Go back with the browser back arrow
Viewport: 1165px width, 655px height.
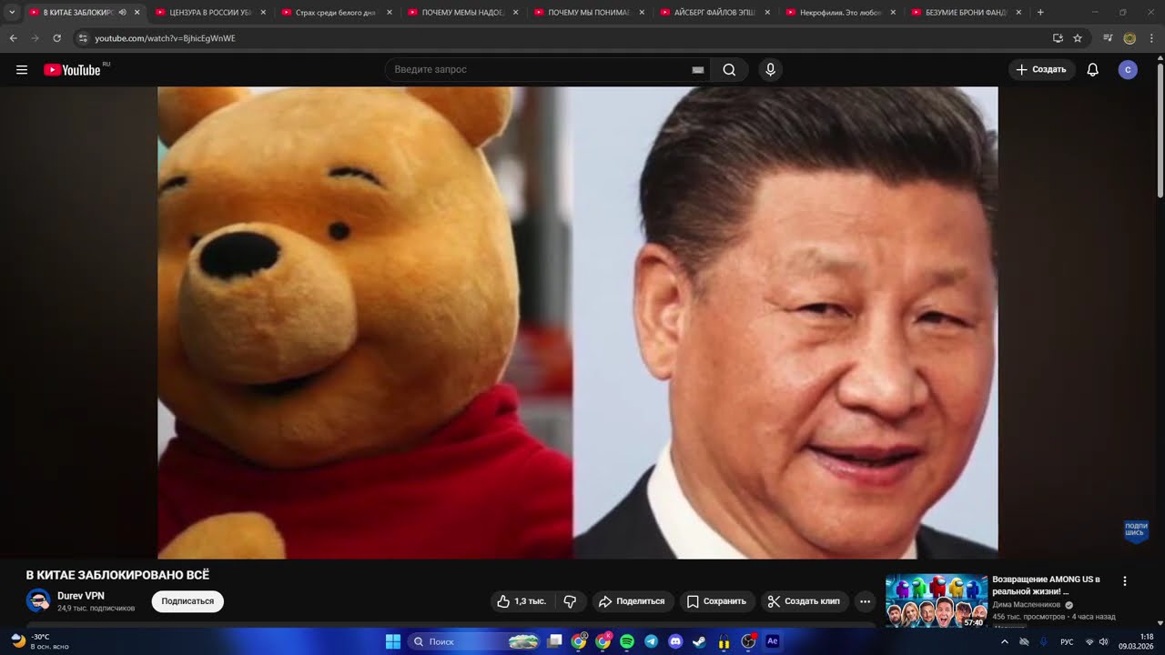click(x=14, y=38)
